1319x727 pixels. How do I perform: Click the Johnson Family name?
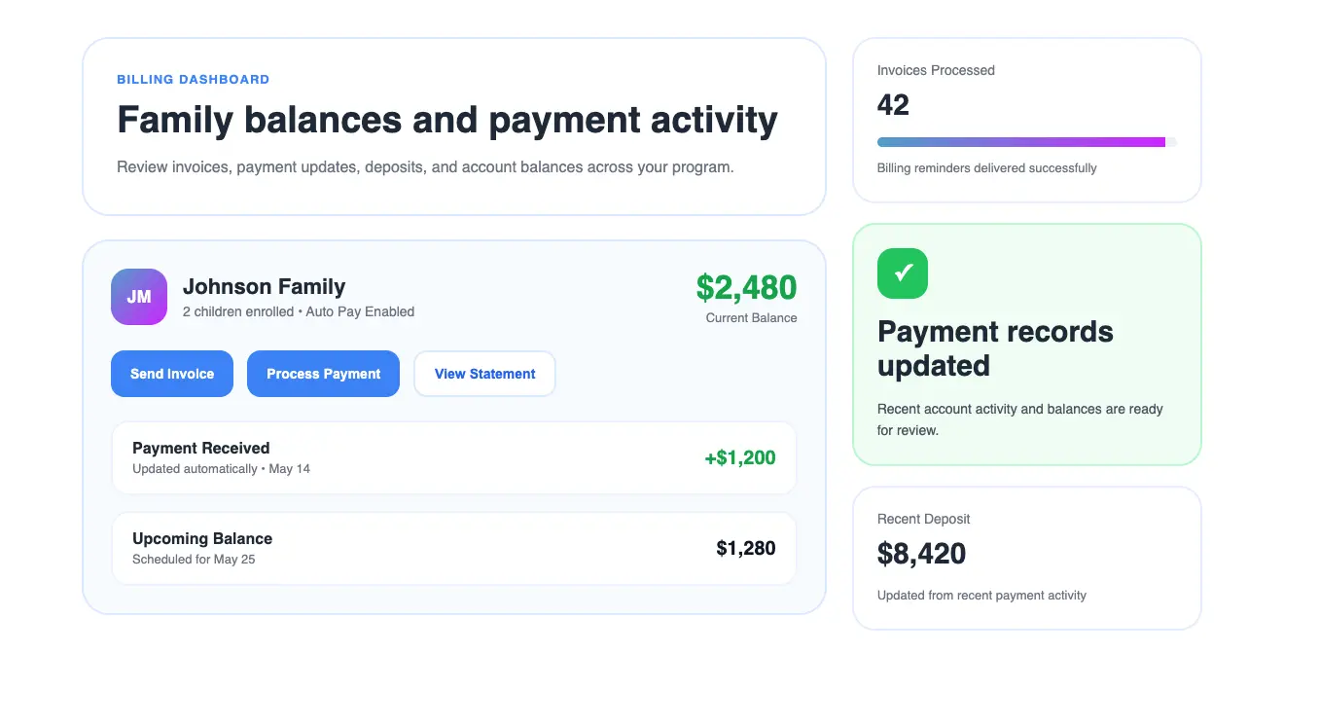click(x=265, y=286)
